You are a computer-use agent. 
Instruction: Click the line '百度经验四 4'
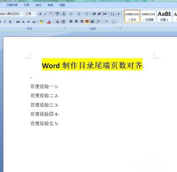tap(44, 114)
